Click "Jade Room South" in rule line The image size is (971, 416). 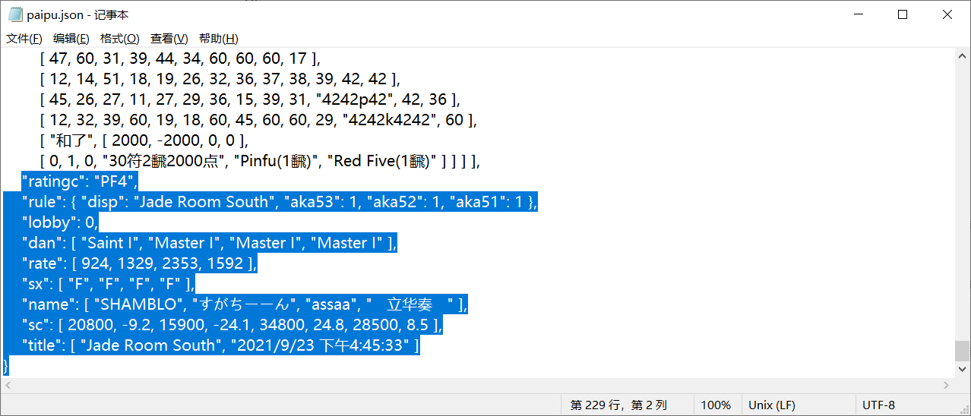click(x=210, y=202)
